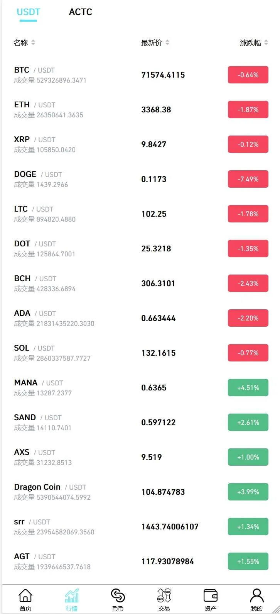Tap the market chart icon in bottom bar

[72, 596]
